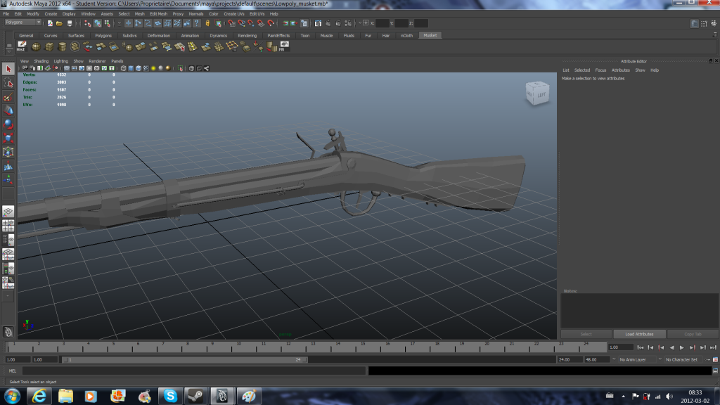Toggle Make Live surface button

[271, 23]
